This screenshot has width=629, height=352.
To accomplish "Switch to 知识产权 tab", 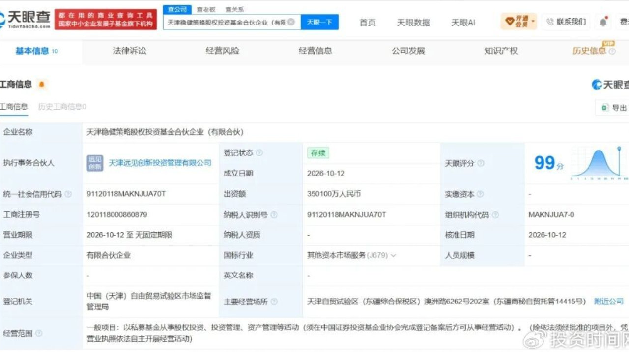I will tap(501, 50).
